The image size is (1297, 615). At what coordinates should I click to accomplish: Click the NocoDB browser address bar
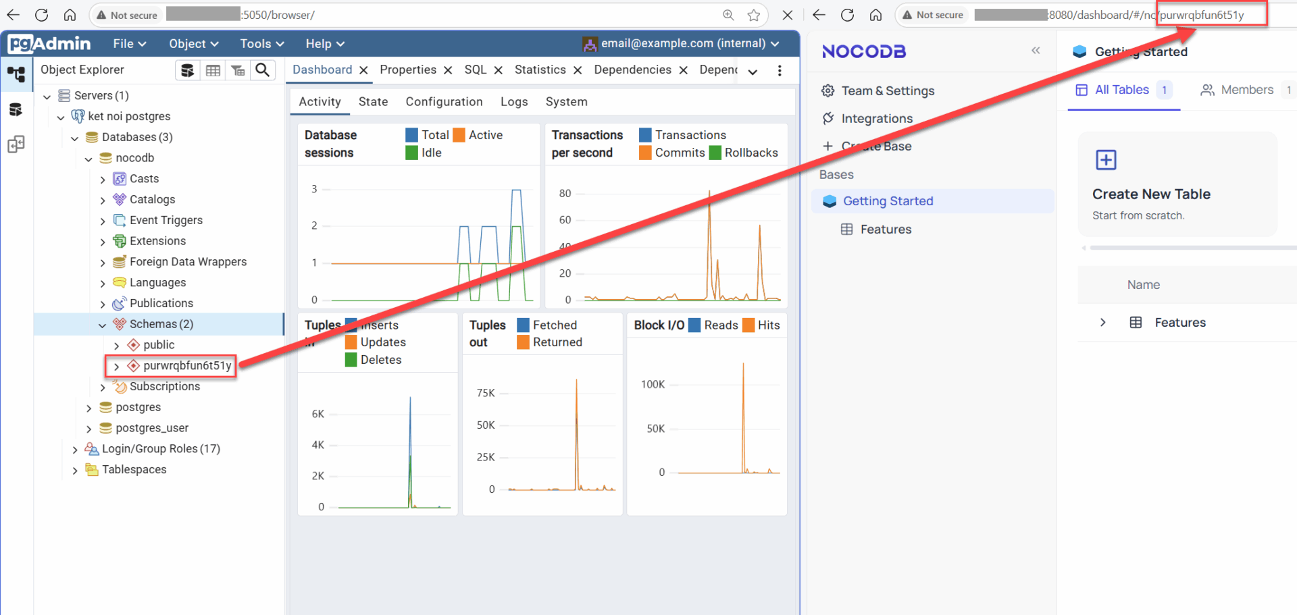coord(1094,15)
